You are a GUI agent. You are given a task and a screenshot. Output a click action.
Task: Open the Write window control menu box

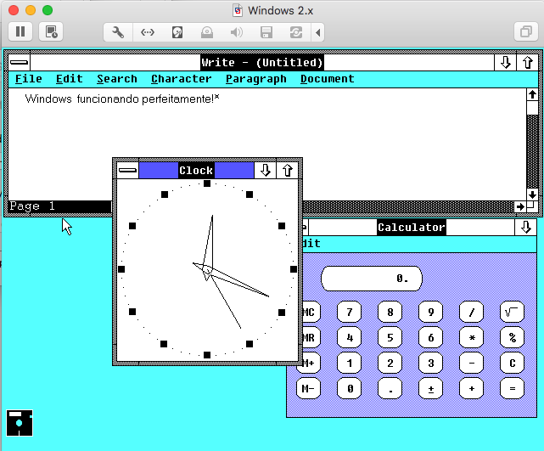(x=19, y=63)
